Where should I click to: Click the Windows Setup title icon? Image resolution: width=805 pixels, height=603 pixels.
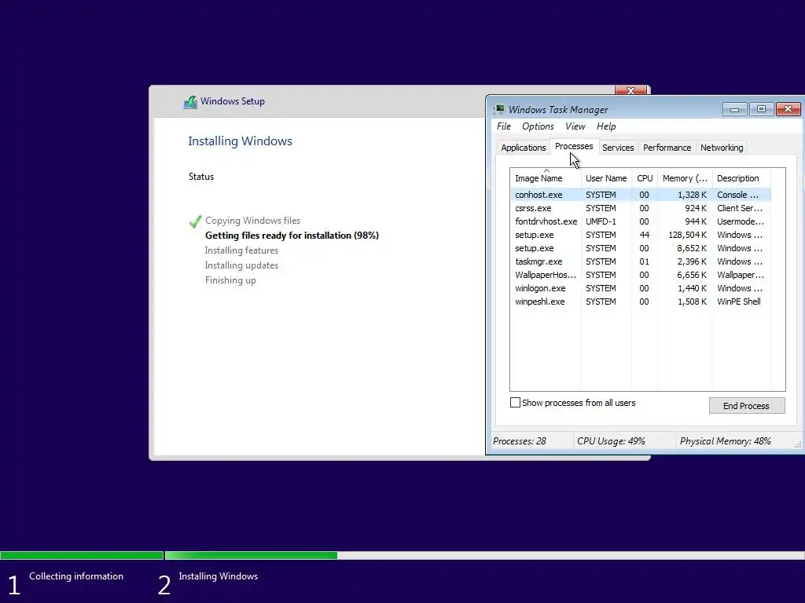190,101
